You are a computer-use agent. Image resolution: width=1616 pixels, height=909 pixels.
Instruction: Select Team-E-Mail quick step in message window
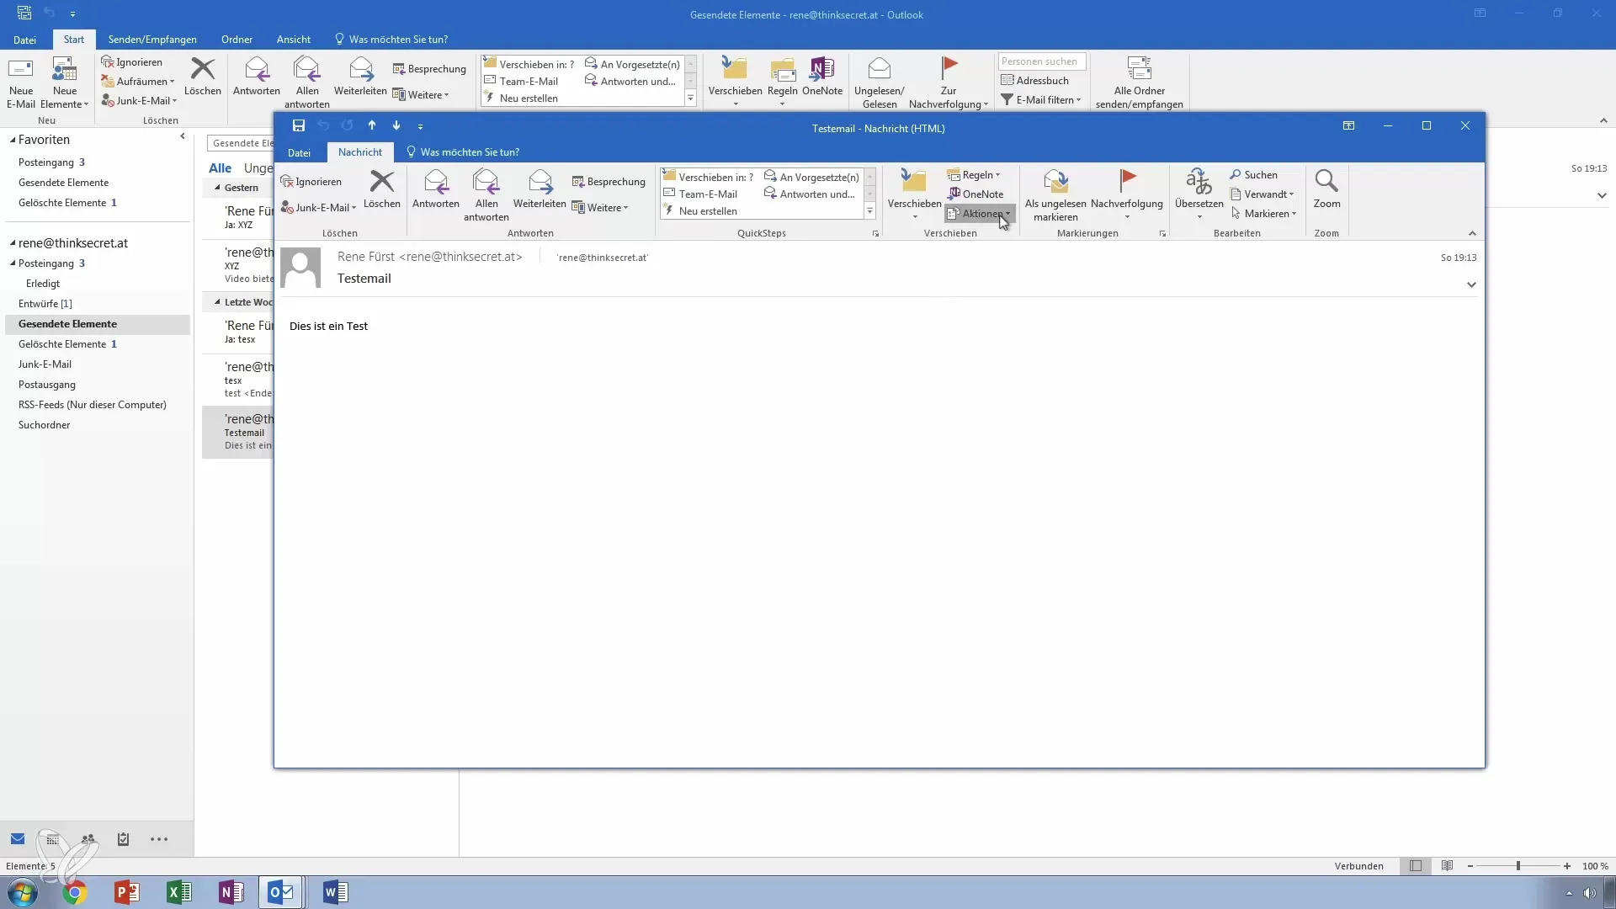[700, 194]
